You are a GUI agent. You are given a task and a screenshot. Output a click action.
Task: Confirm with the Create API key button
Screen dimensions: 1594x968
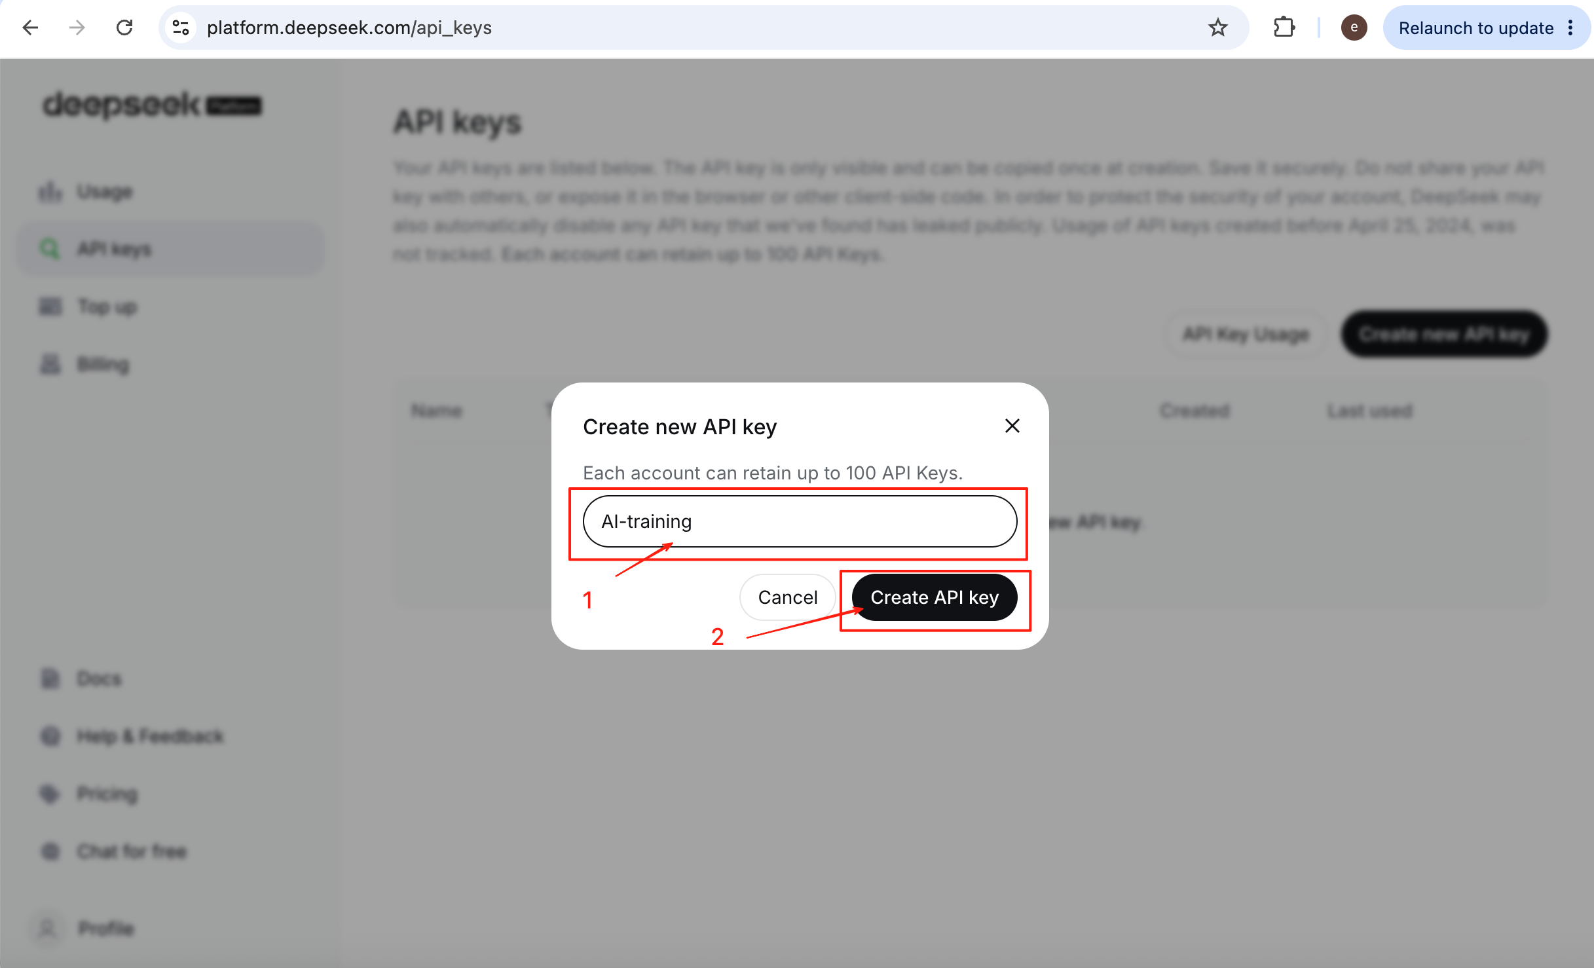coord(935,597)
